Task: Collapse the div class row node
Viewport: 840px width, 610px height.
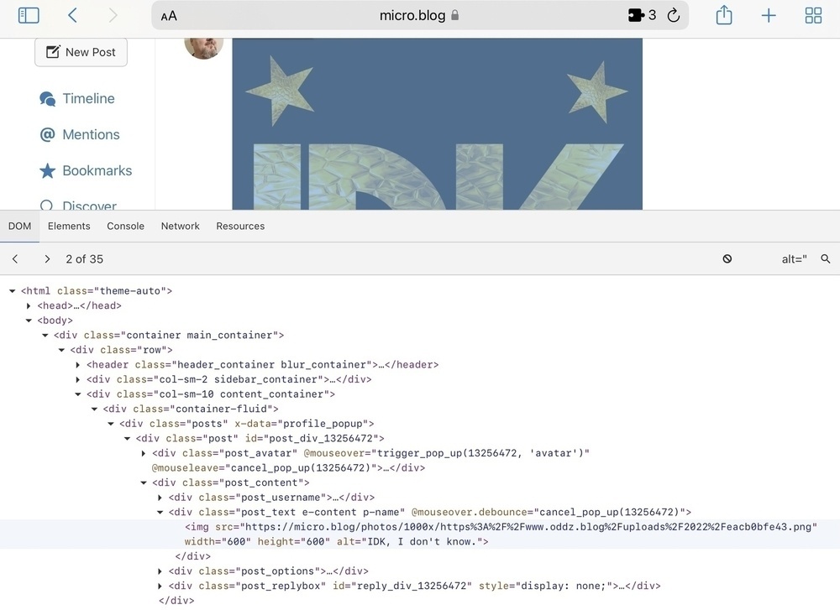Action: click(61, 350)
